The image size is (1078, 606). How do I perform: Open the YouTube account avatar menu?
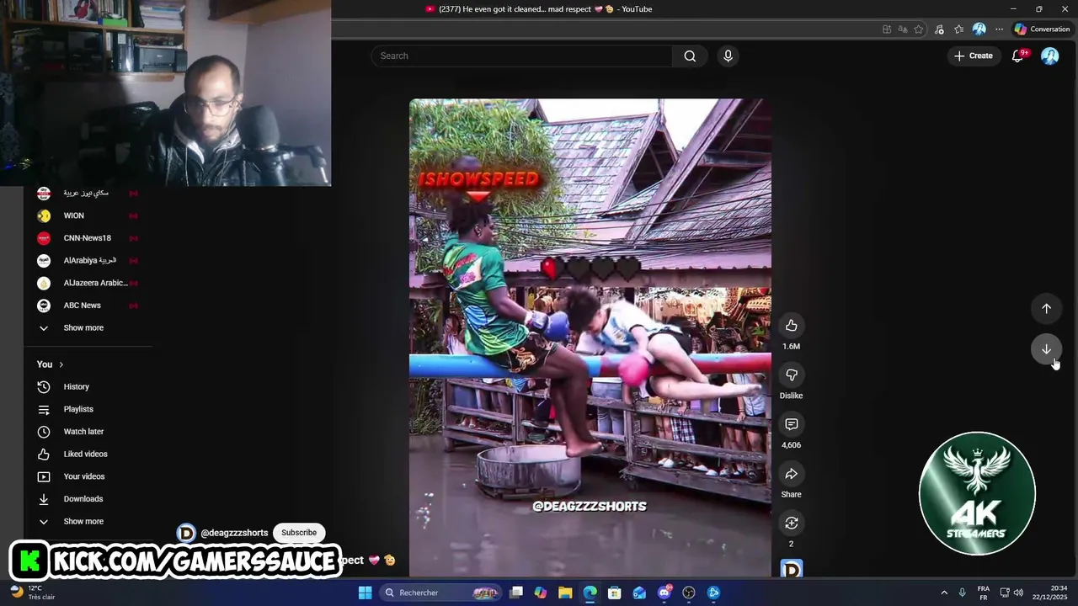1049,56
